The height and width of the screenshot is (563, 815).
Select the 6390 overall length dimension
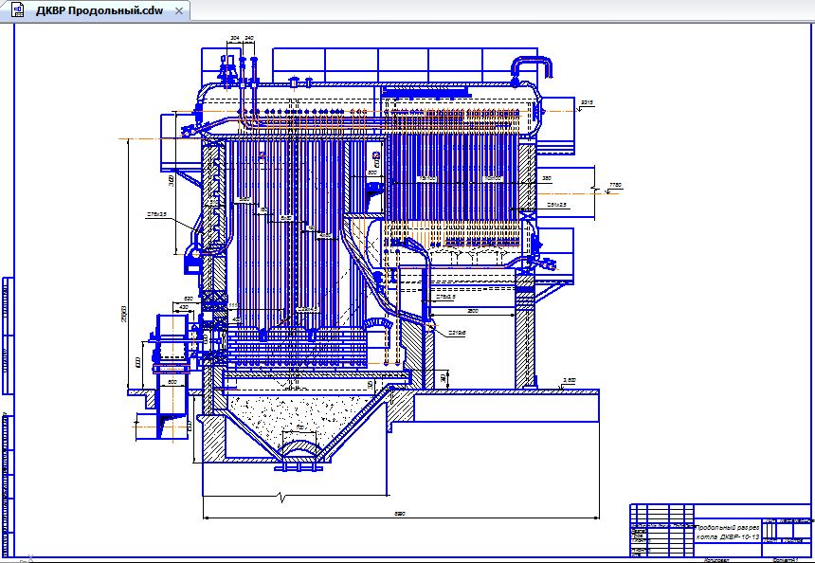[x=400, y=514]
